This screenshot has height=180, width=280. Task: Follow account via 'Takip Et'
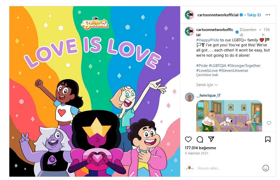[x=254, y=15]
